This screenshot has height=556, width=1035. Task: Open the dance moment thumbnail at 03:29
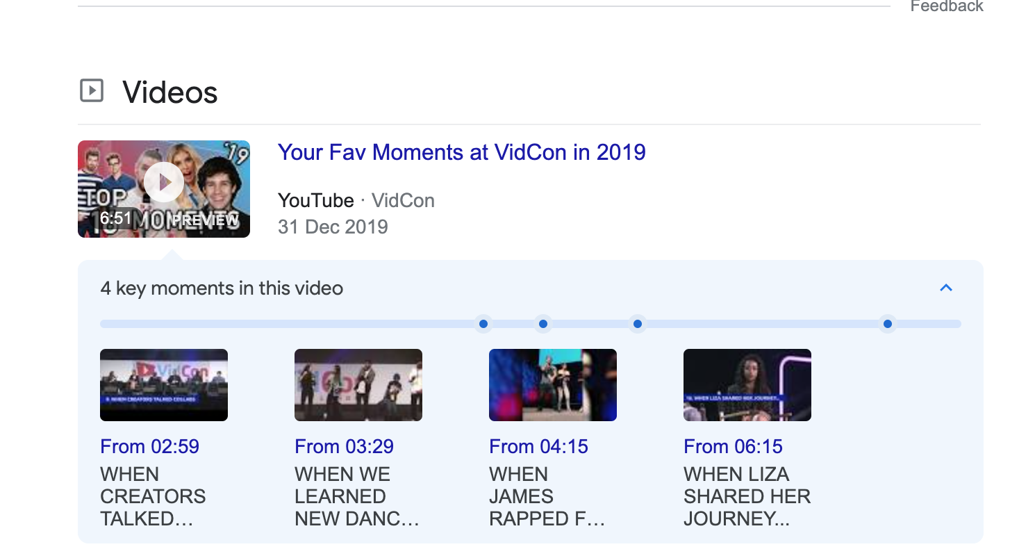click(358, 385)
